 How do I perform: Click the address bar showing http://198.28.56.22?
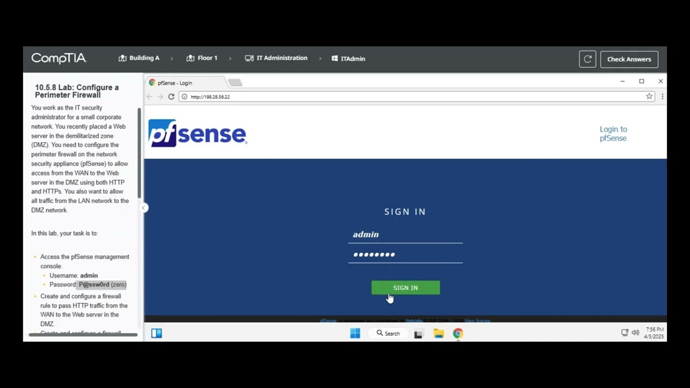[416, 96]
